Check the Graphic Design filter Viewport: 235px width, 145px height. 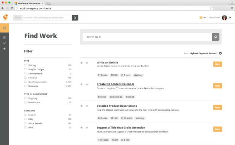pyautogui.click(x=25, y=69)
